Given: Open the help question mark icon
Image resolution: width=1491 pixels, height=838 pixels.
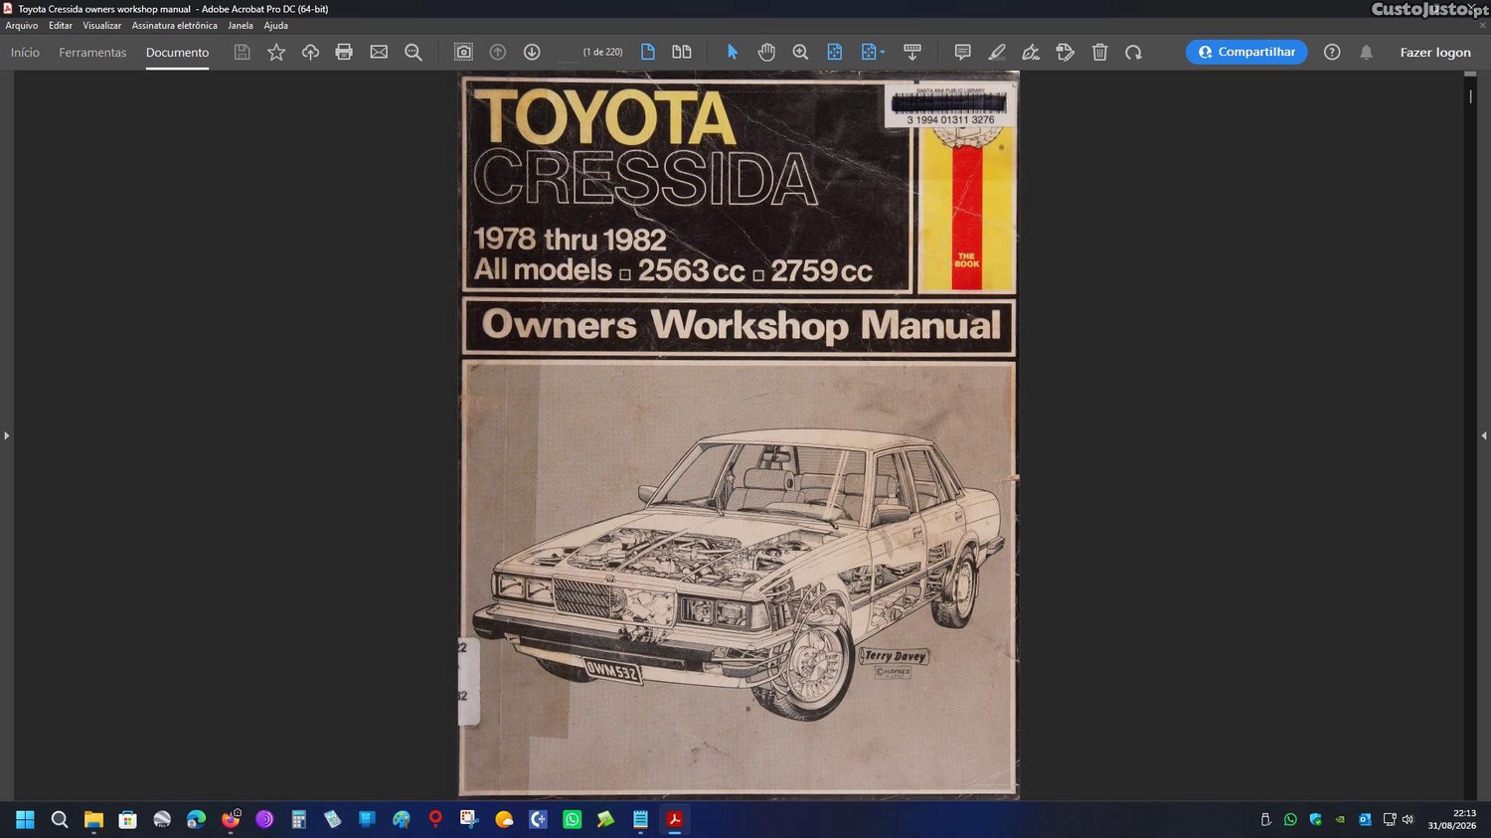Looking at the screenshot, I should [1332, 52].
